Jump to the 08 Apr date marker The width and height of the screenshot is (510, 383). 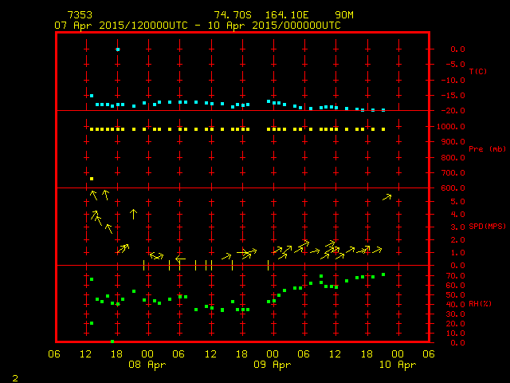(147, 364)
